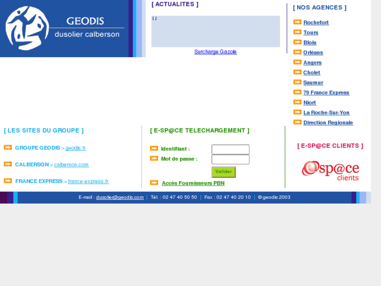Click the ACTUALITES heading
381x286 pixels.
click(x=175, y=4)
